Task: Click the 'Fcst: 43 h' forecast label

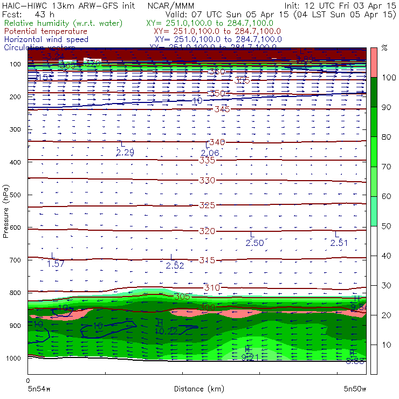Action: tap(28, 15)
